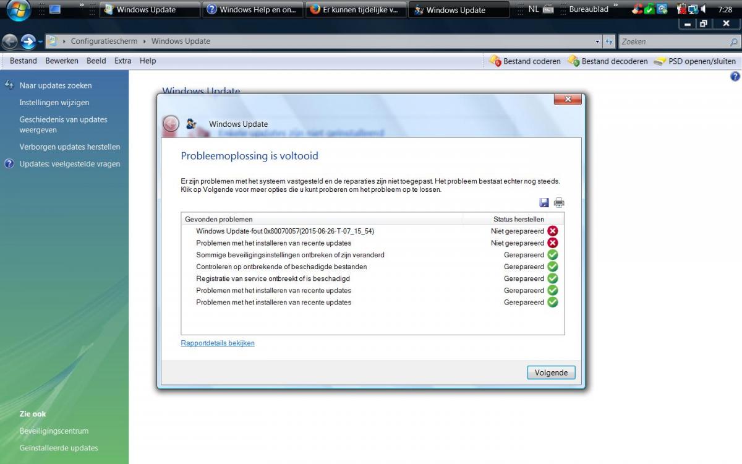
Task: Open recent pages dropdown next to forward arrow
Action: pyautogui.click(x=41, y=41)
